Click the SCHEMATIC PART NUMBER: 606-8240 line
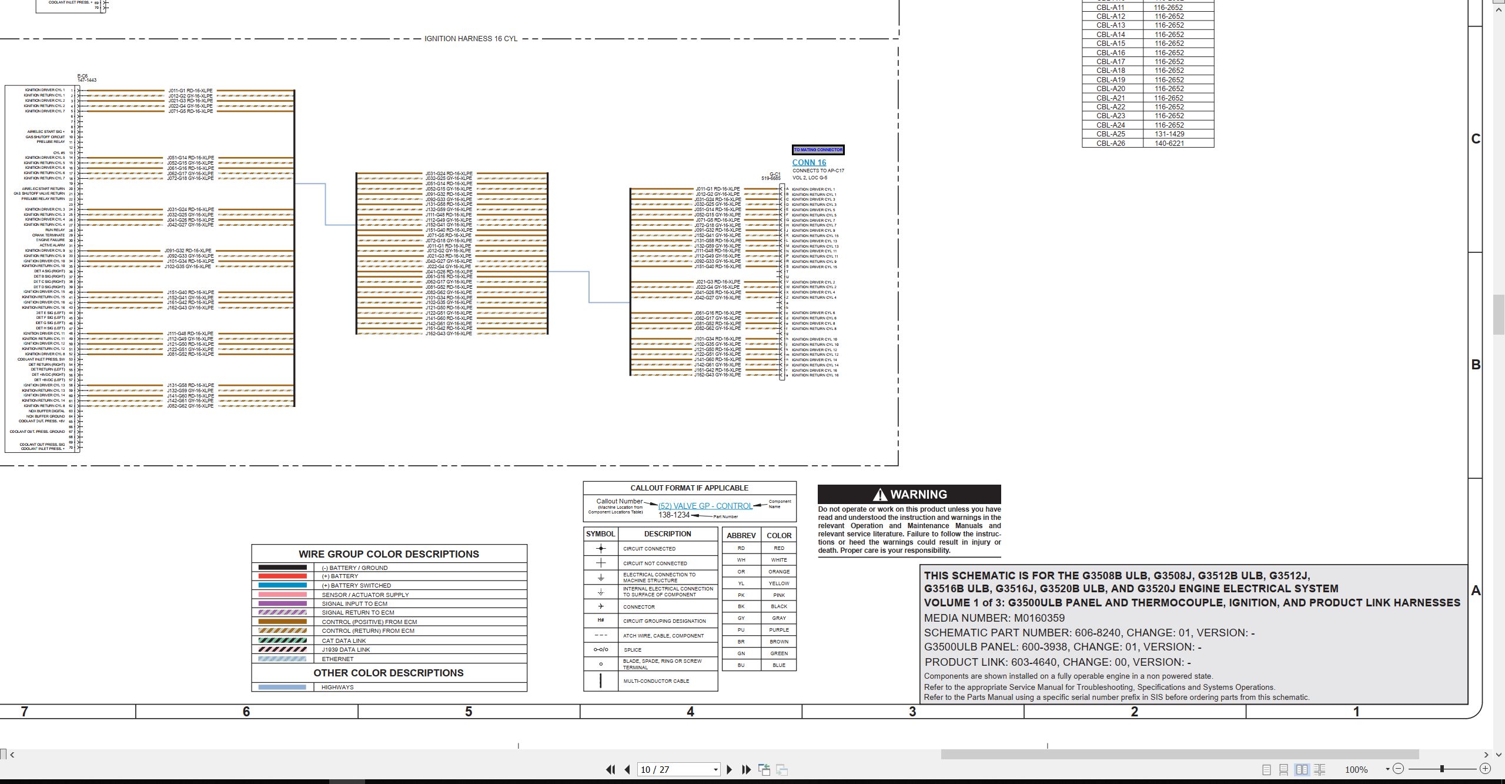The height and width of the screenshot is (784, 1505). [x=1089, y=633]
